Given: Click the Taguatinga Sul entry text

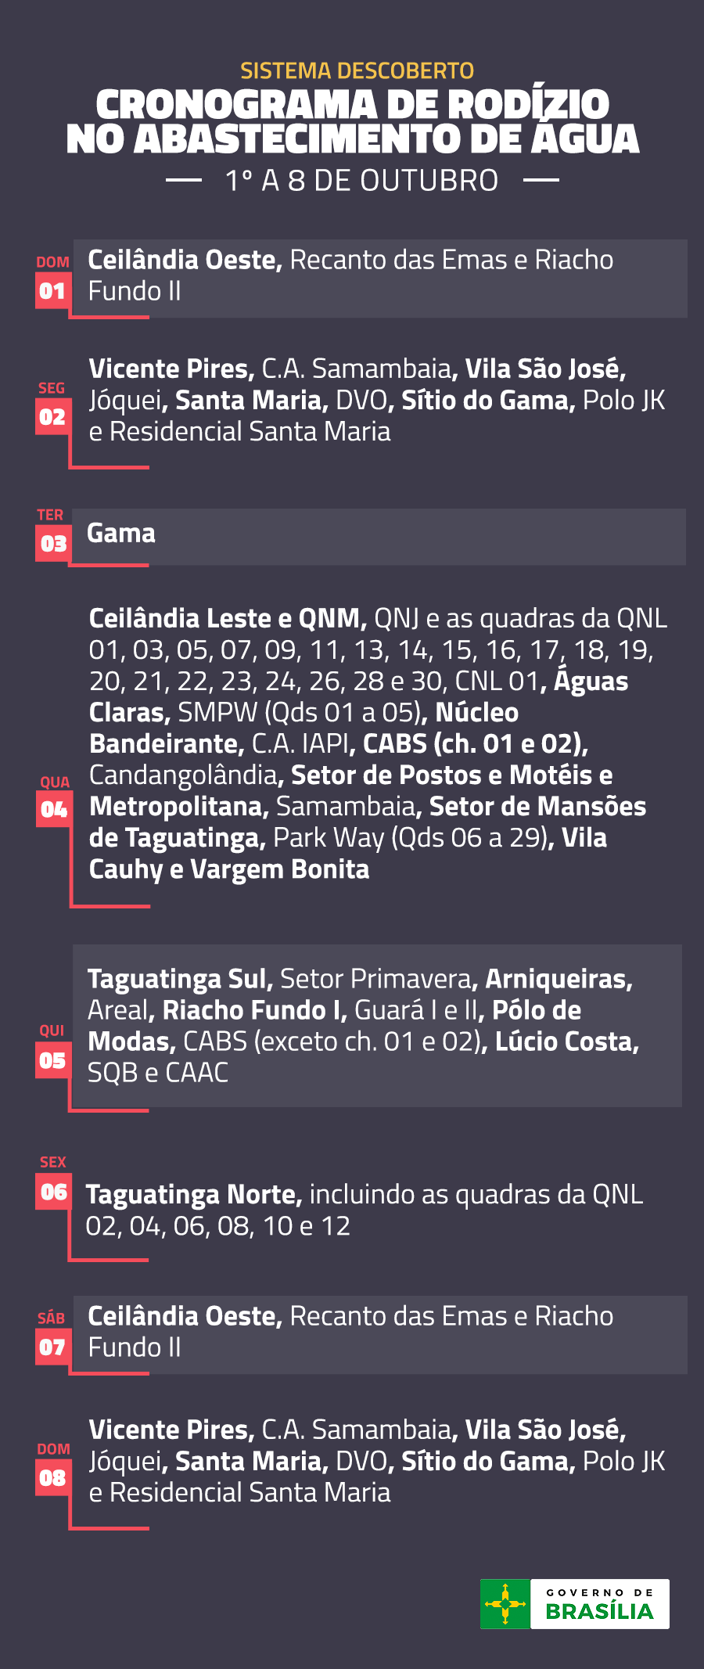Looking at the screenshot, I should pyautogui.click(x=180, y=979).
